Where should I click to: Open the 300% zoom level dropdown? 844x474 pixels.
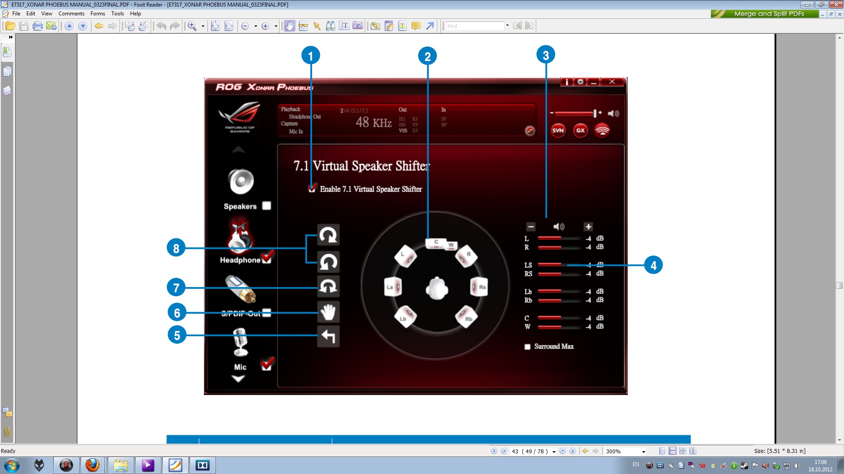pos(644,452)
